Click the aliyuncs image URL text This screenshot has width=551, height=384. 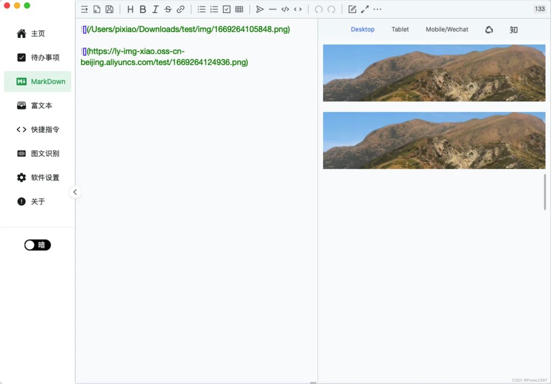(x=164, y=57)
